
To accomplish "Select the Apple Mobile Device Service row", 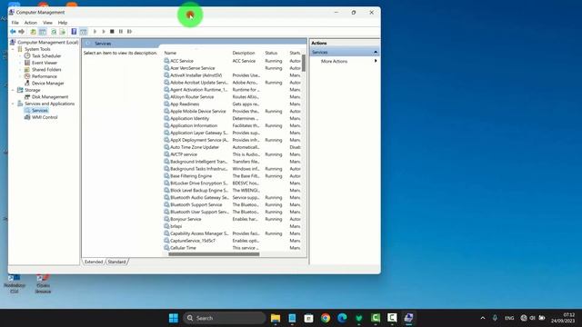I will pos(232,111).
